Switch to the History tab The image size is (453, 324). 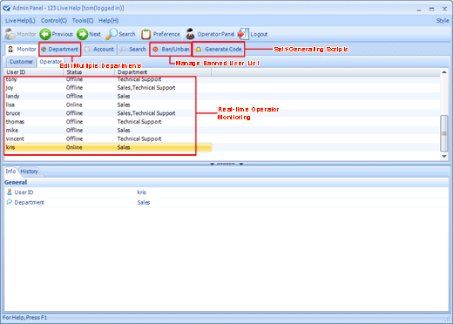[29, 172]
